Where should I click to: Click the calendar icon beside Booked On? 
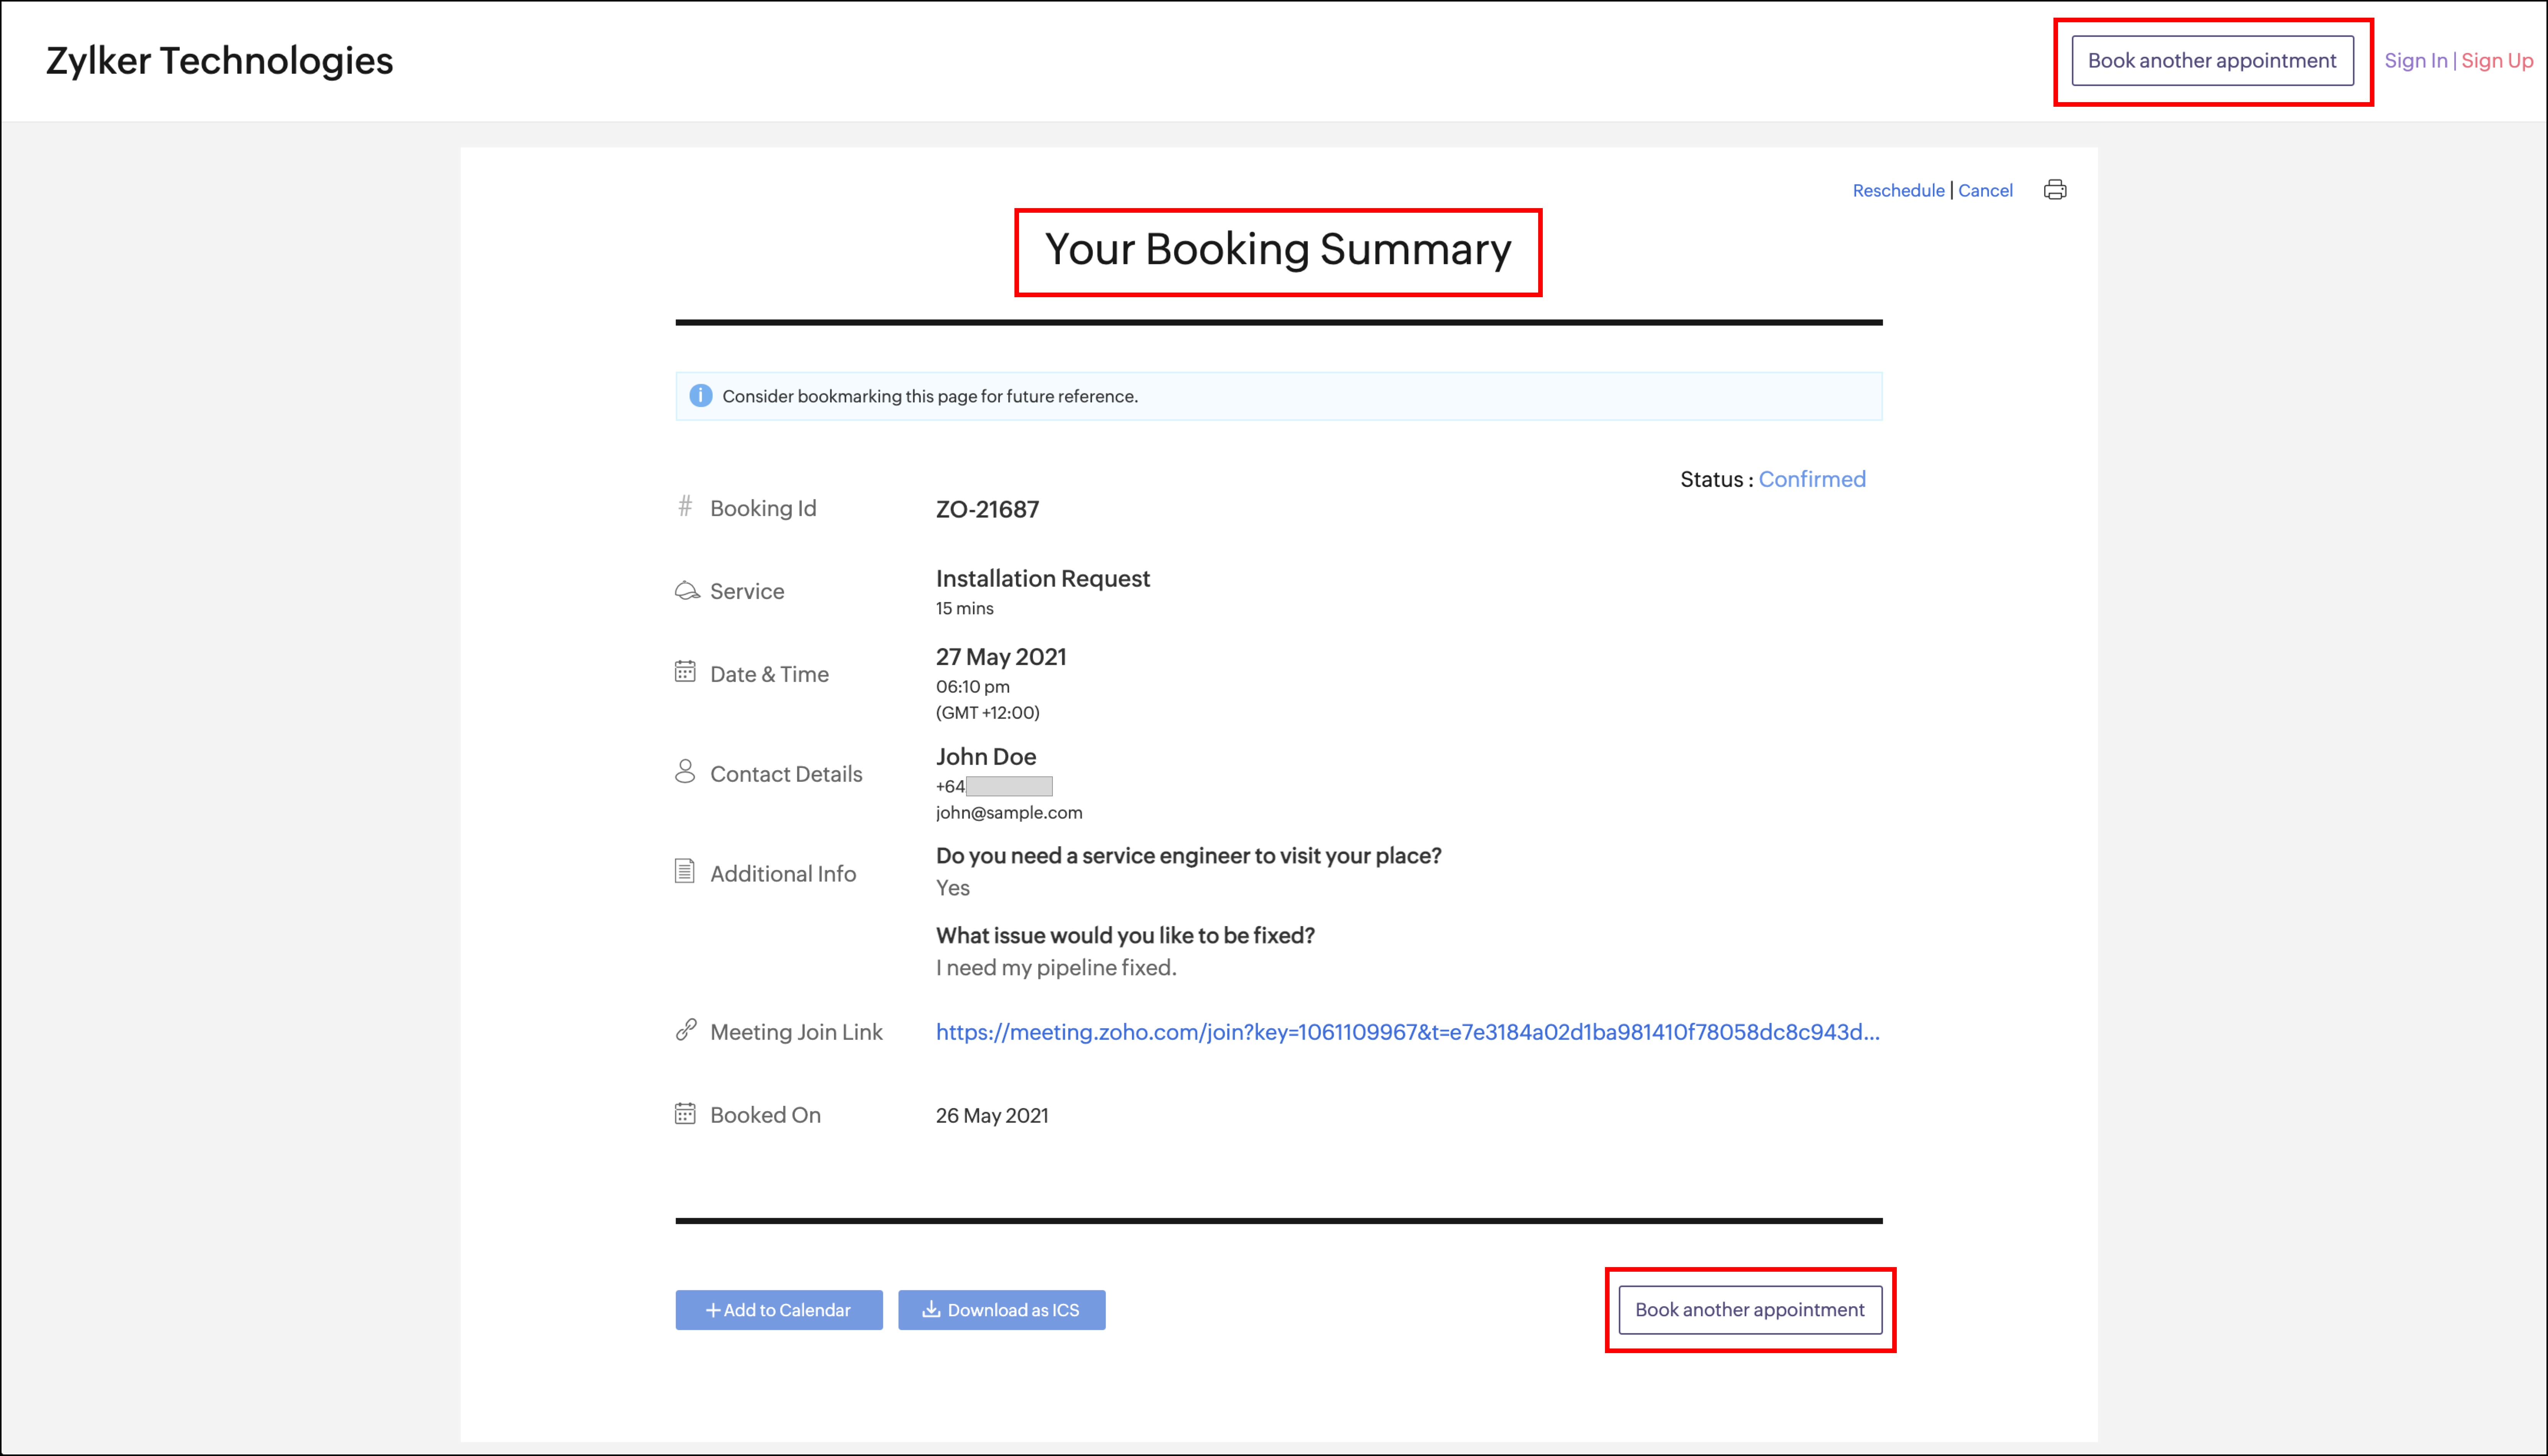(x=685, y=1113)
